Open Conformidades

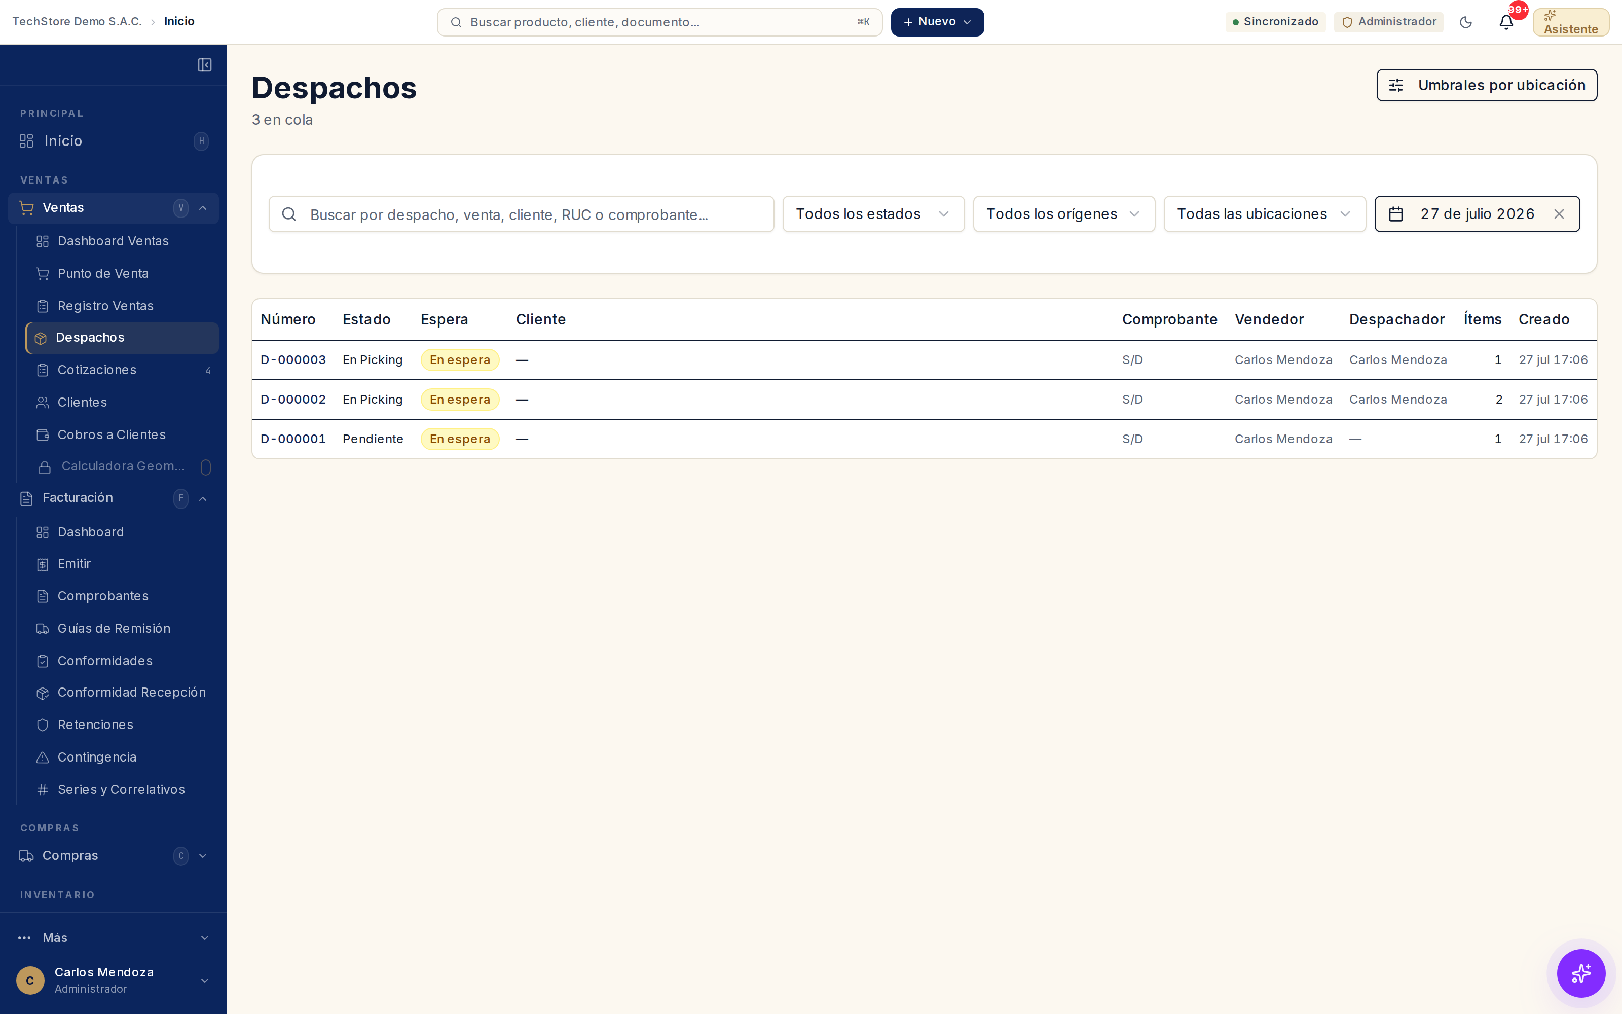(122, 661)
